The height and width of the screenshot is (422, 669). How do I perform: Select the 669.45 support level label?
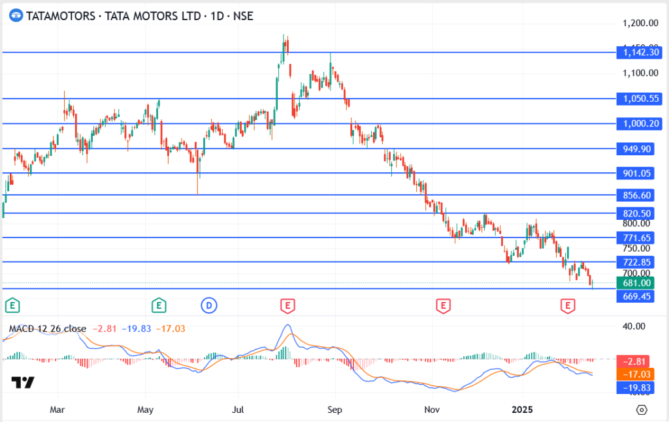[637, 296]
